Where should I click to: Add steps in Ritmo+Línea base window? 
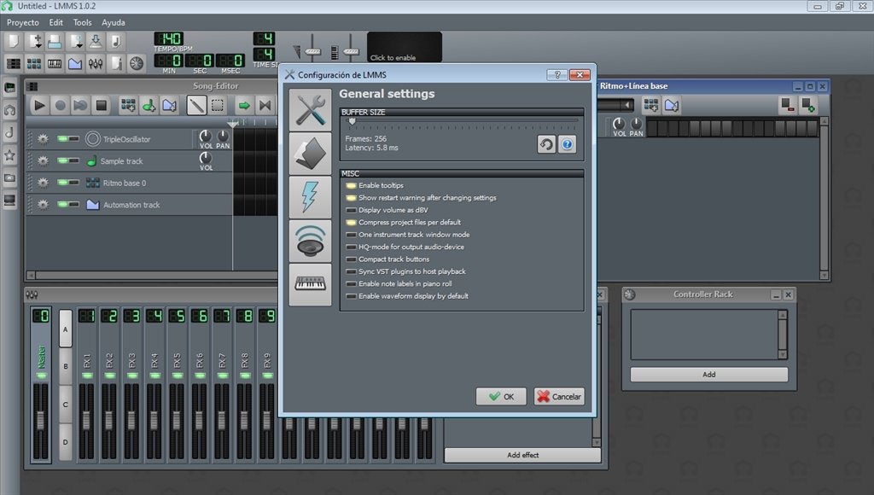coord(808,105)
